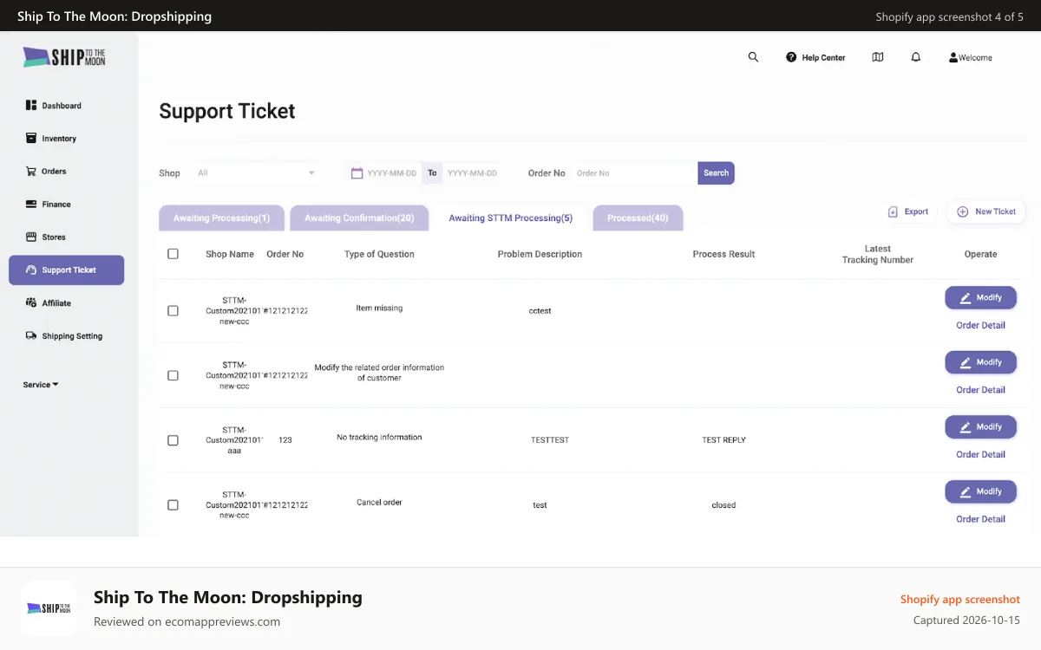Click the plus icon on New Ticket
1041x650 pixels.
pyautogui.click(x=963, y=211)
